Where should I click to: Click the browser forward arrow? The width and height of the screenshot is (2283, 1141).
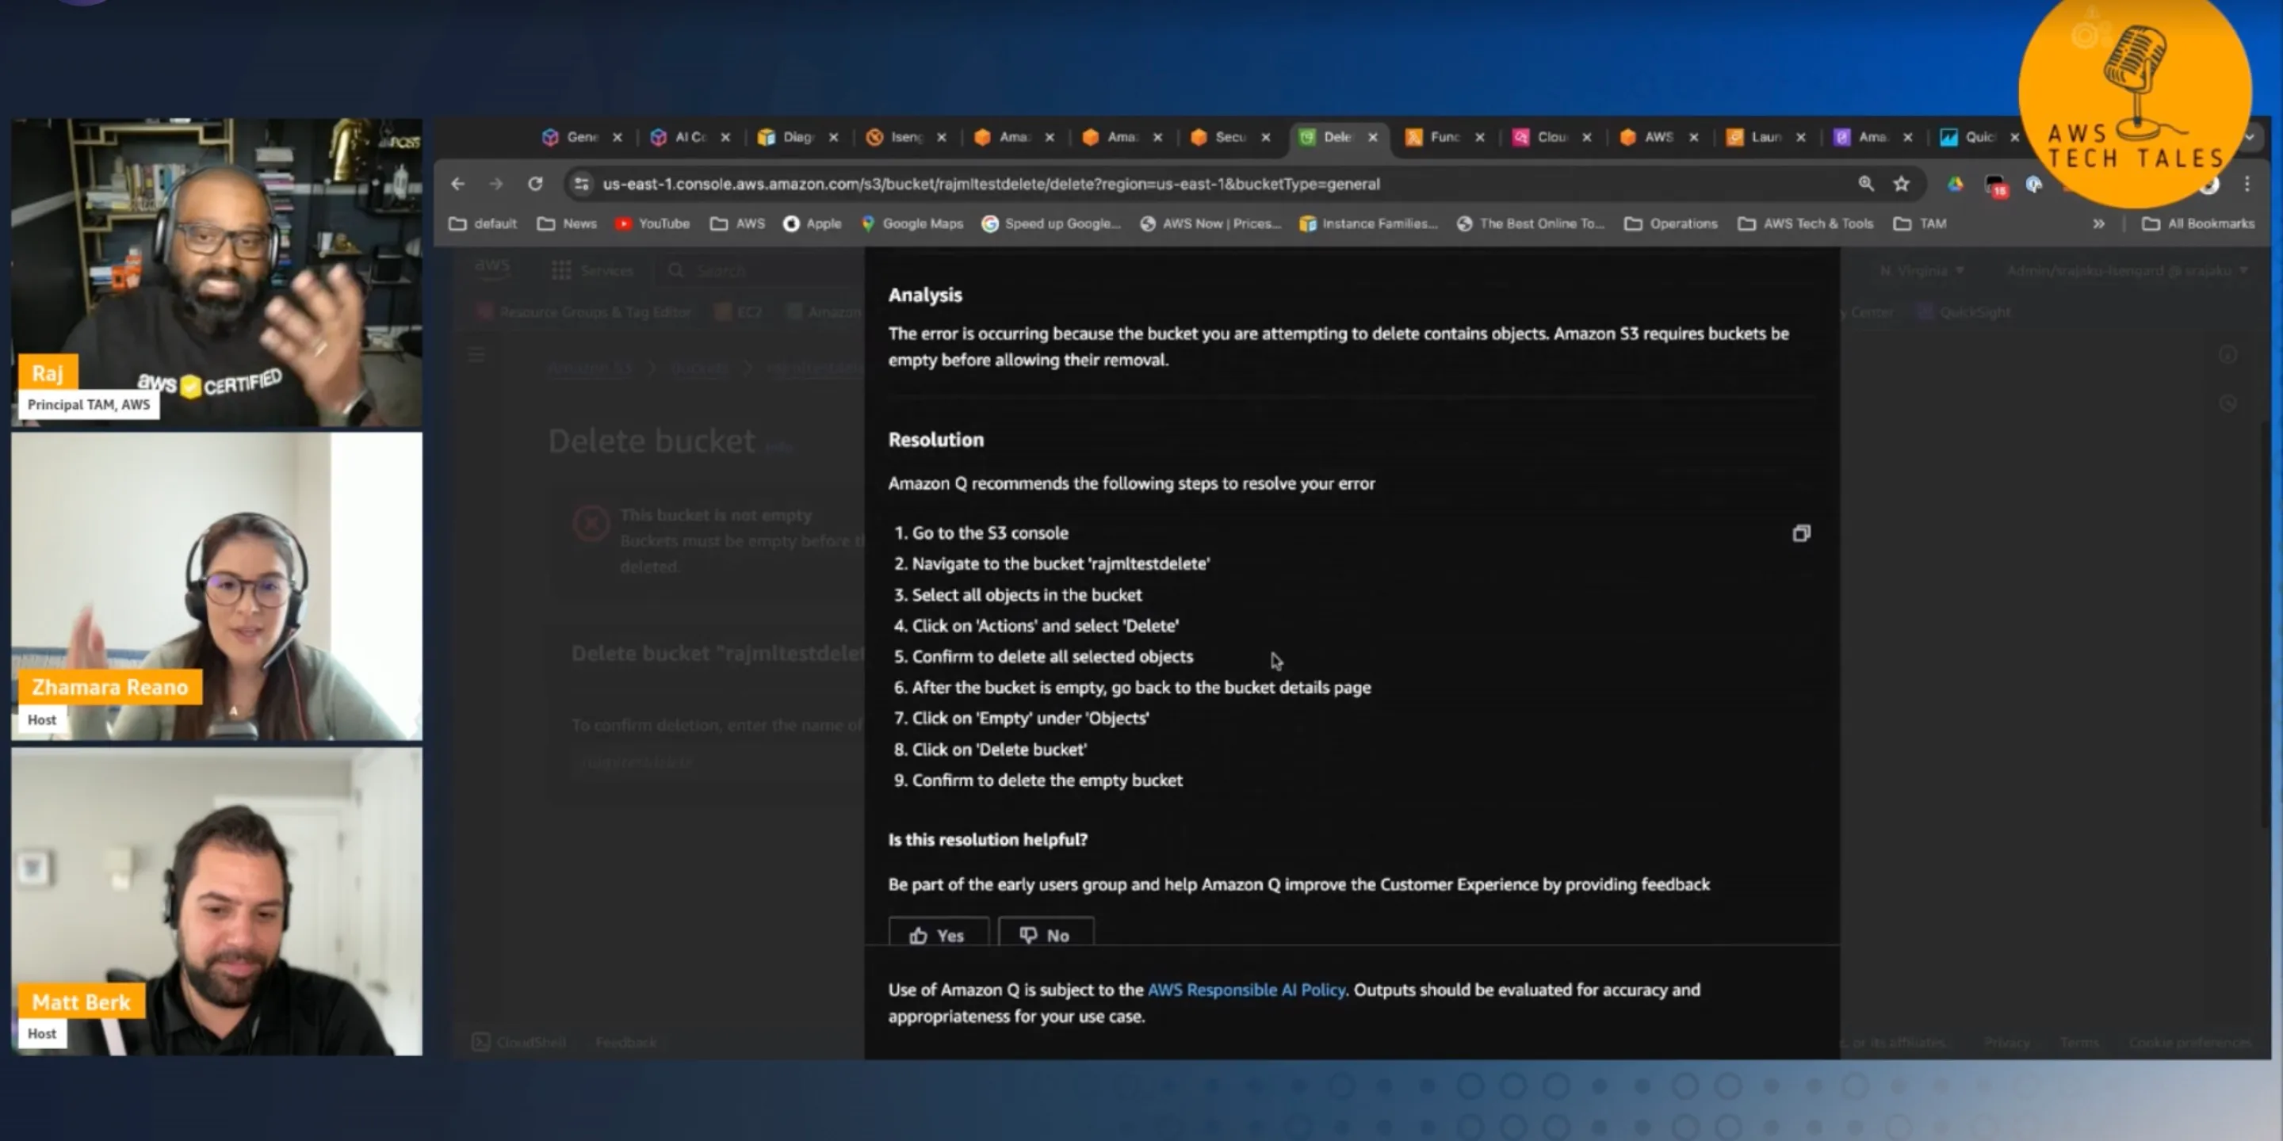pos(496,183)
